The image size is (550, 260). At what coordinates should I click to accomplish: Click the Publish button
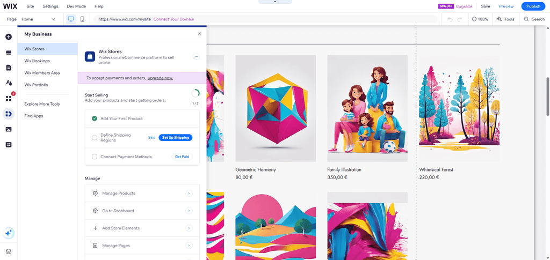(x=533, y=6)
